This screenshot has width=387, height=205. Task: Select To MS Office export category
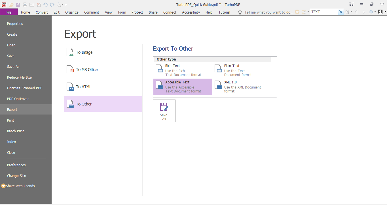[86, 70]
